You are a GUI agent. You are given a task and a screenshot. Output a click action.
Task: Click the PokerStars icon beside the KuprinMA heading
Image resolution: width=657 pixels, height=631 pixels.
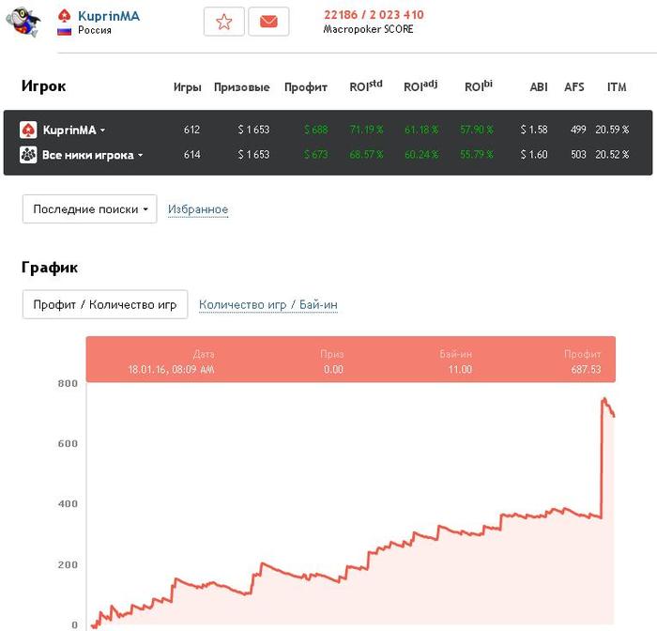[64, 16]
